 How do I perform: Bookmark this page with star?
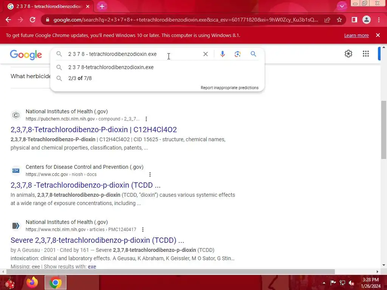point(339,20)
